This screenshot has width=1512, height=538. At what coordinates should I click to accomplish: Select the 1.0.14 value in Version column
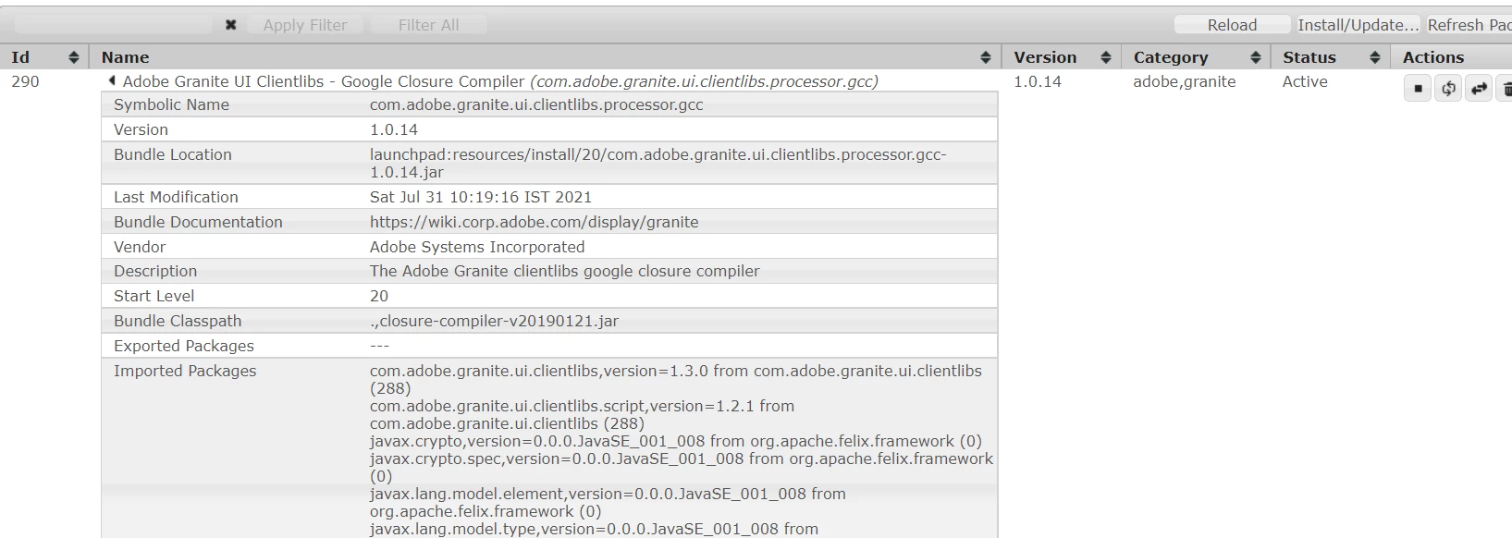[x=1038, y=81]
